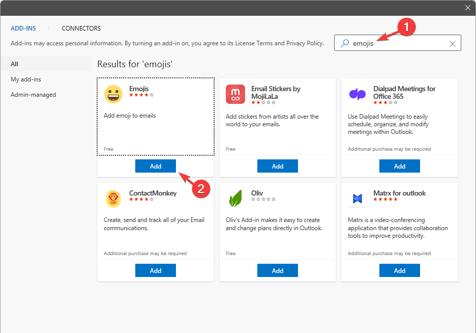Click the ContactMonkey star rating
The width and height of the screenshot is (476, 333).
point(141,199)
